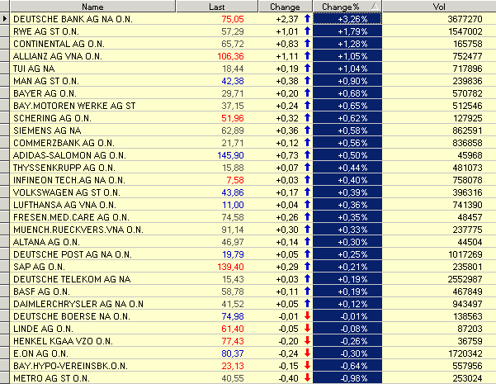This screenshot has width=496, height=384.
Task: Click volume 1017269 for Deutsche Post
Action: [465, 254]
